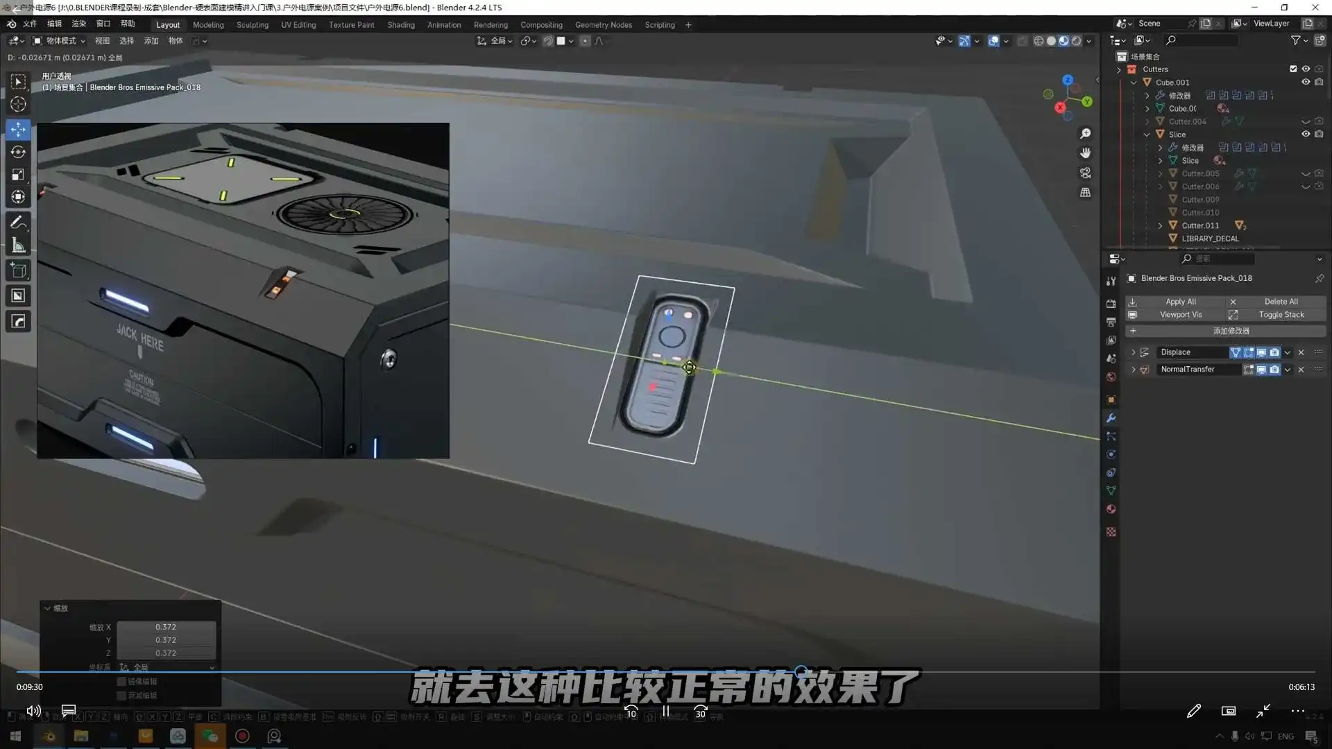Toggle the Cutters collection checkbox
The width and height of the screenshot is (1332, 749).
tap(1293, 69)
